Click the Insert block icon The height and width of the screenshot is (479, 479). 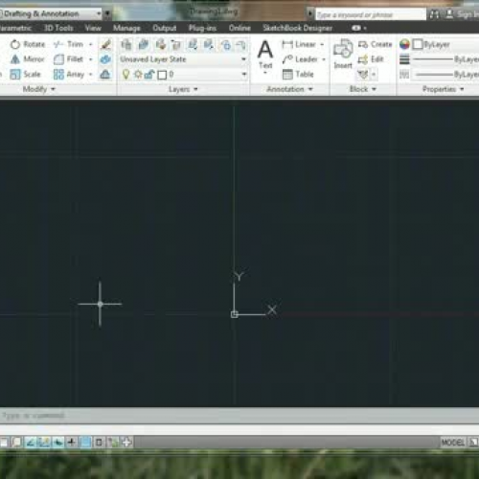tap(343, 54)
